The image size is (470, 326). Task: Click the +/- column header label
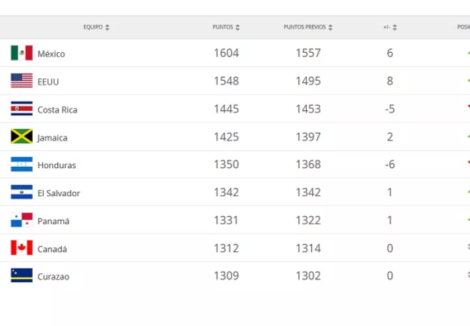point(386,27)
